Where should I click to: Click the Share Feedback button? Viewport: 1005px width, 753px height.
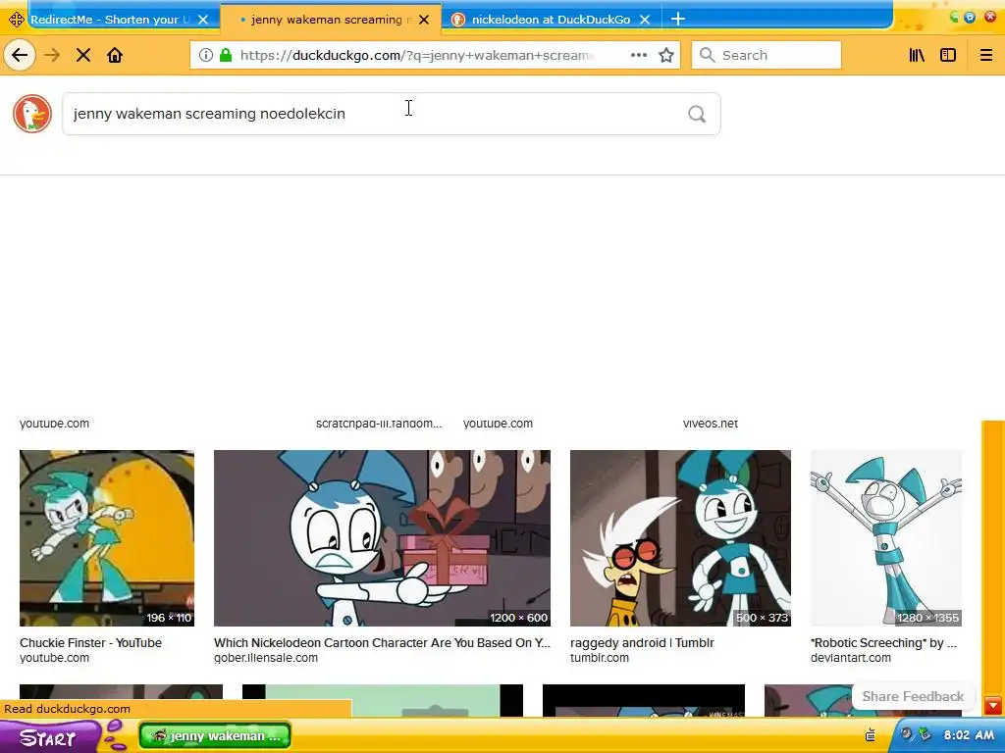click(x=913, y=697)
